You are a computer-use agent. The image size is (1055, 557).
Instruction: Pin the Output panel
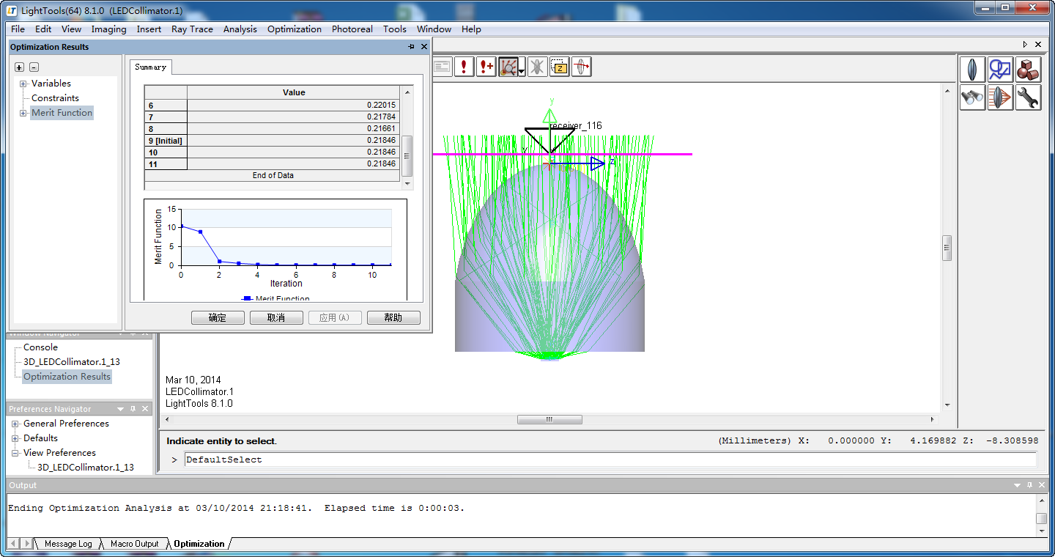click(x=1030, y=485)
